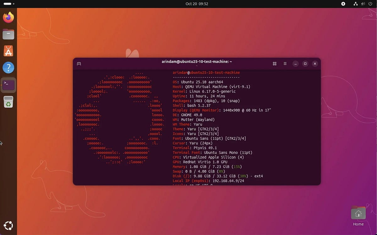
Task: Click the 'WM Theme: Yaru' line
Action: (x=188, y=124)
